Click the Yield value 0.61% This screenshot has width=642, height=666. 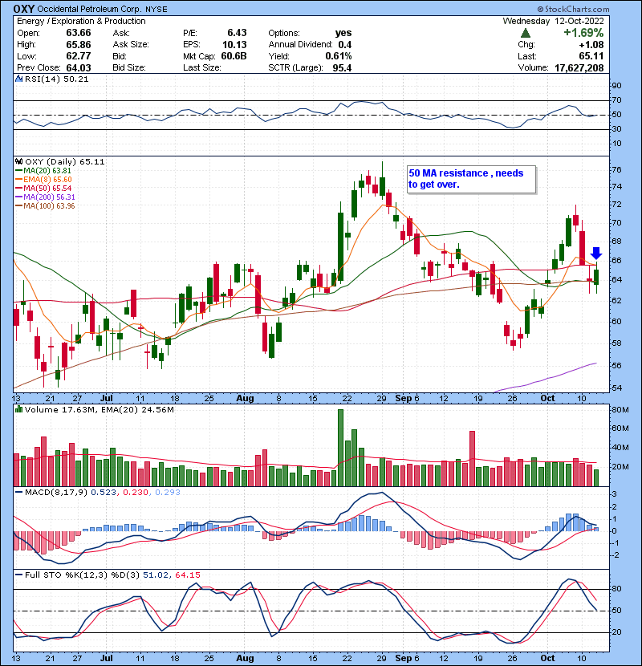pos(338,56)
